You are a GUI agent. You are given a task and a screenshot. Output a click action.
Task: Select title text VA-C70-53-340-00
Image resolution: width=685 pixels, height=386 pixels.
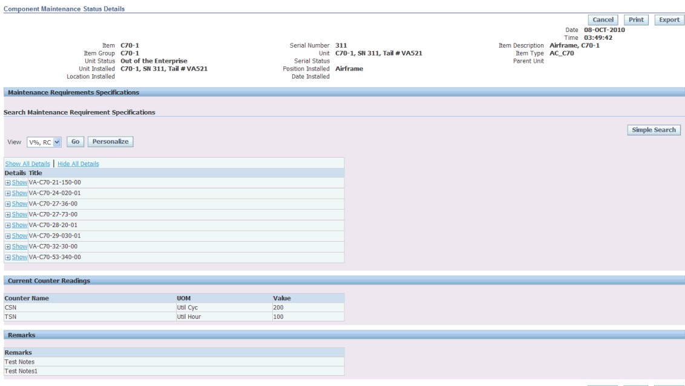pyautogui.click(x=54, y=257)
